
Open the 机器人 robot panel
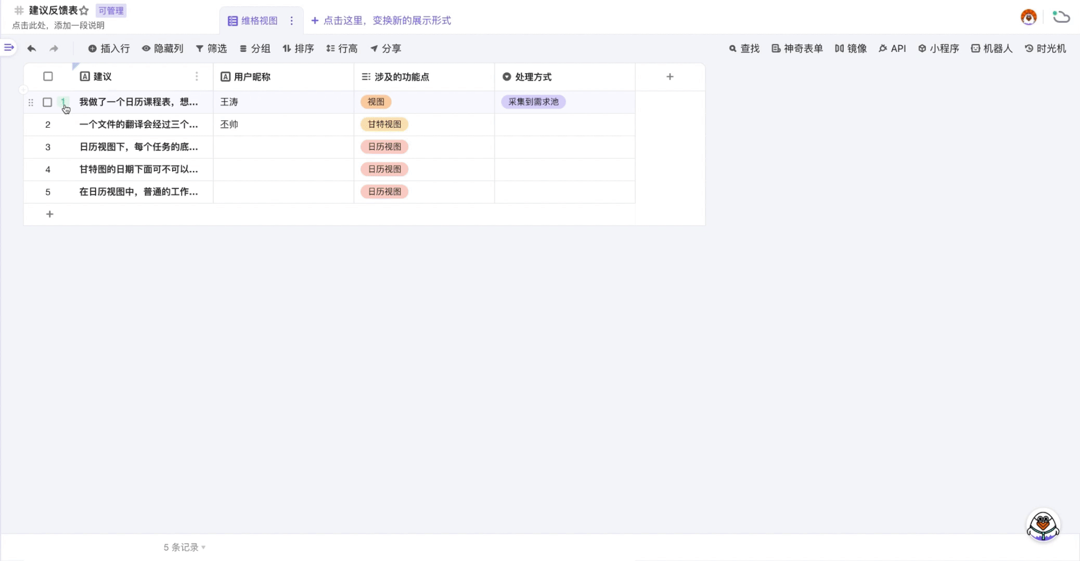point(992,48)
